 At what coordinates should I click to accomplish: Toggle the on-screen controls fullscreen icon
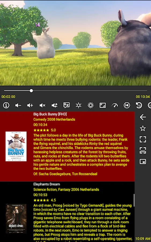pyautogui.click(x=143, y=150)
